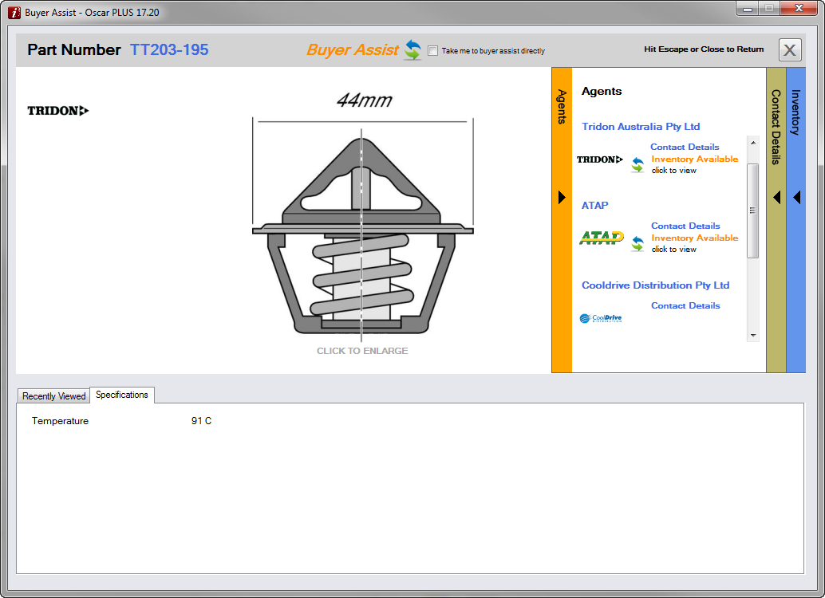Enable 'Take me to buyer assist directly' checkbox

(433, 51)
